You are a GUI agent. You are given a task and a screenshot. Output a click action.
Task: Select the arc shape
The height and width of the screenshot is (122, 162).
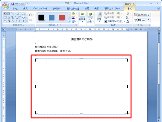click(x=13, y=21)
